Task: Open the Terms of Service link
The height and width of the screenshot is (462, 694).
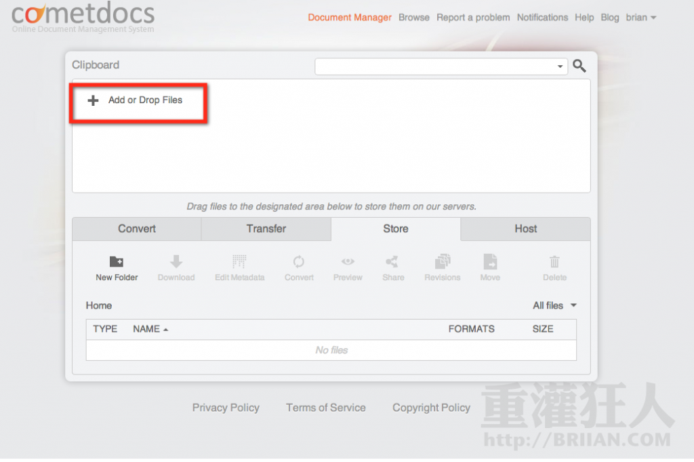Action: pos(325,408)
